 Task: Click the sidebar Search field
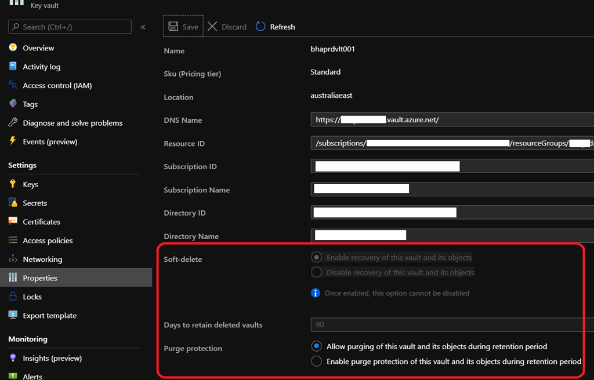pyautogui.click(x=70, y=27)
